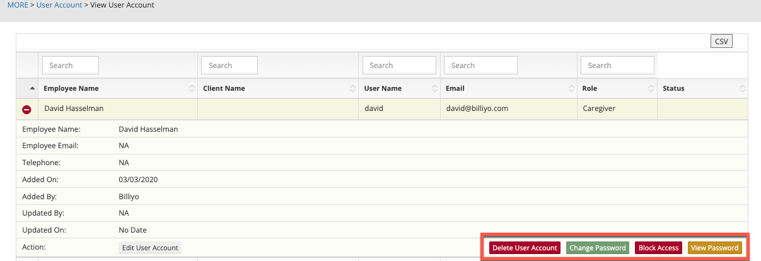This screenshot has height=261, width=761.
Task: Block Access for this user
Action: (x=658, y=248)
